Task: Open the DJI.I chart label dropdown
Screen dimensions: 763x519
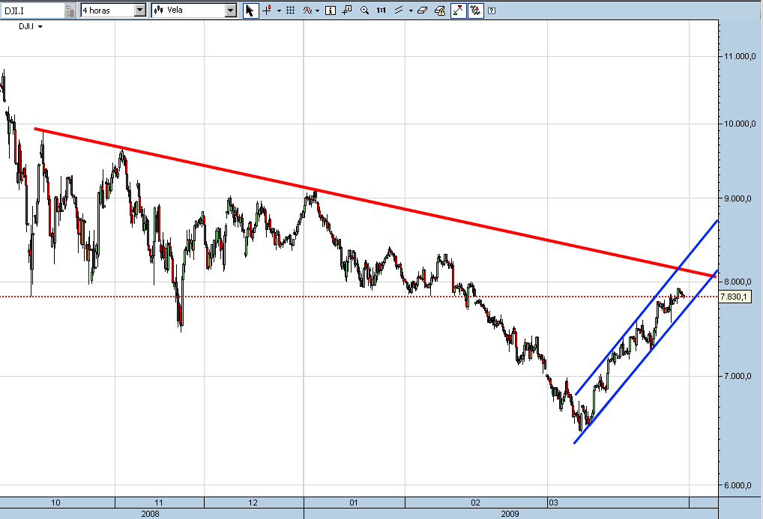Action: click(x=40, y=27)
